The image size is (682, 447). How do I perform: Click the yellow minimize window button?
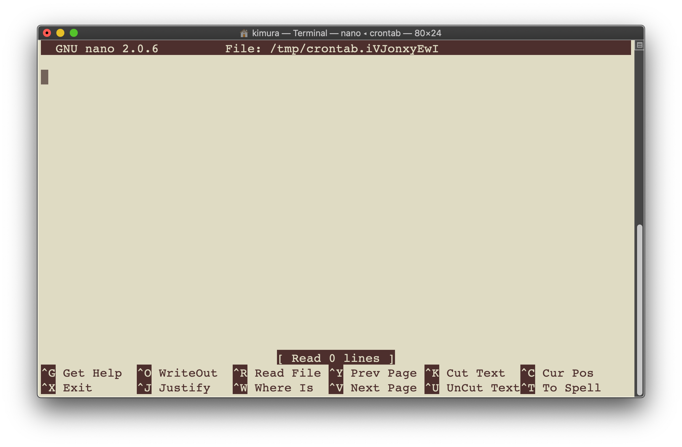pos(60,33)
